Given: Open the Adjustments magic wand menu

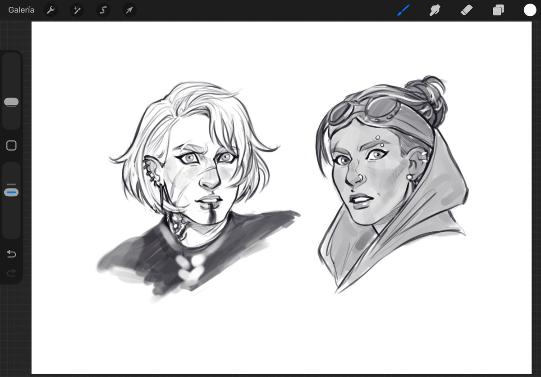Looking at the screenshot, I should [77, 10].
